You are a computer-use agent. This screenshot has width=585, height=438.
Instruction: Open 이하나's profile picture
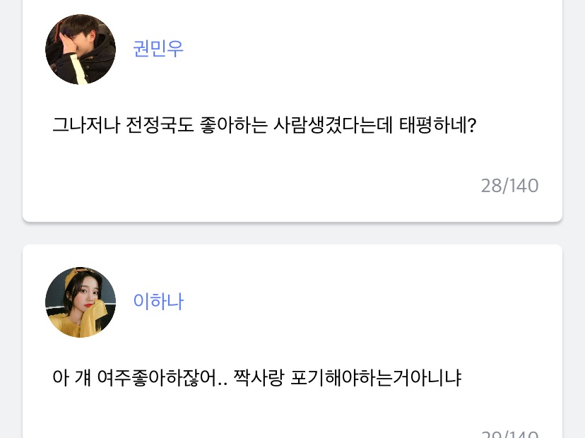[81, 302]
